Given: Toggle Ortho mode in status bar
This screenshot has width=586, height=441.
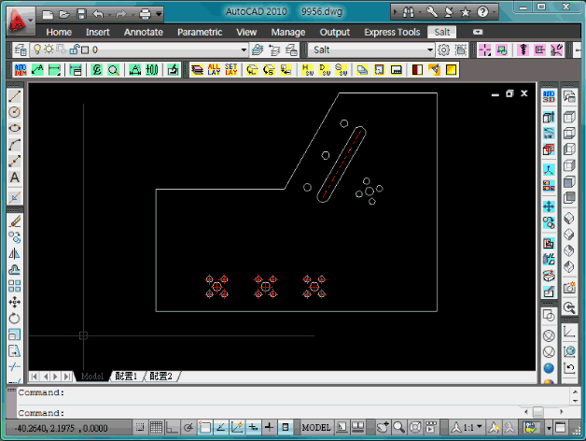Looking at the screenshot, I should [x=172, y=427].
